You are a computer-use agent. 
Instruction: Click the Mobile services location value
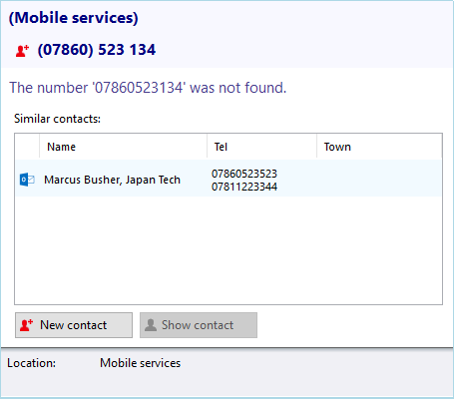(141, 363)
